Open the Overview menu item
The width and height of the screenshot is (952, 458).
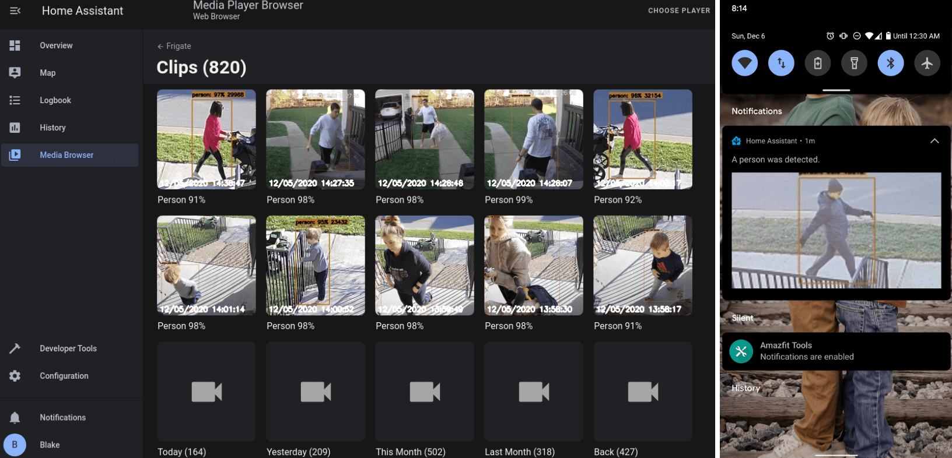(x=56, y=45)
